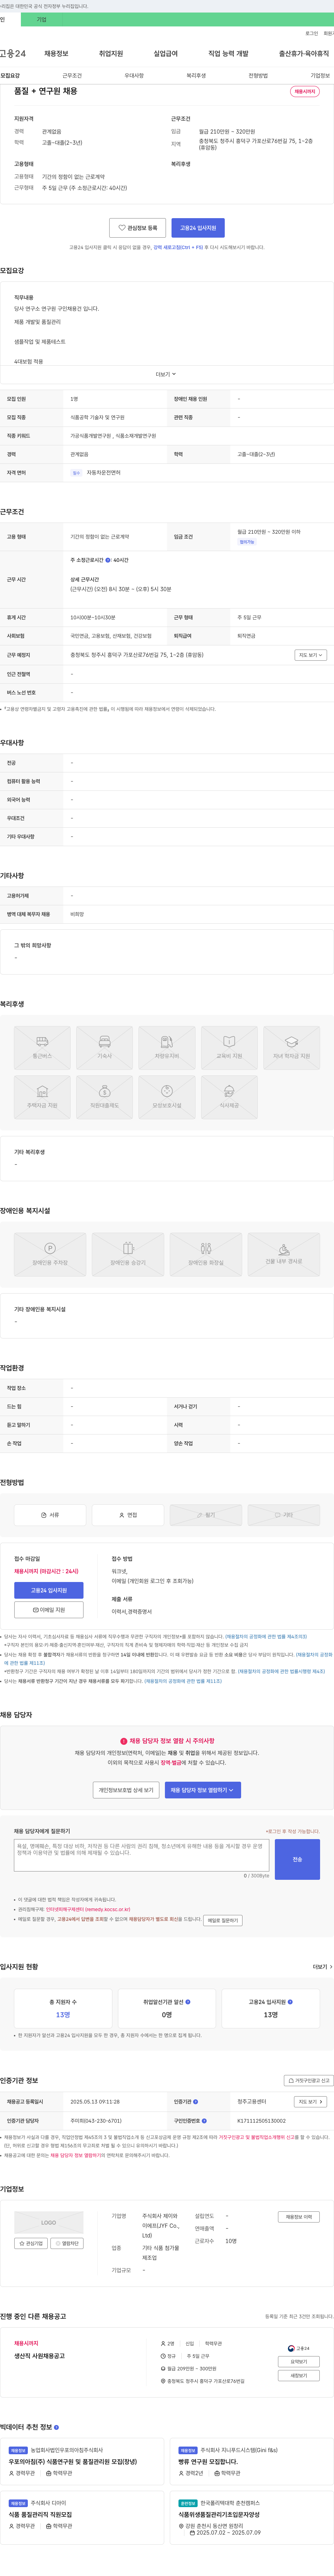334x2576 pixels.
Task: Open the 직업 능력 개발 menu
Action: click(x=228, y=54)
